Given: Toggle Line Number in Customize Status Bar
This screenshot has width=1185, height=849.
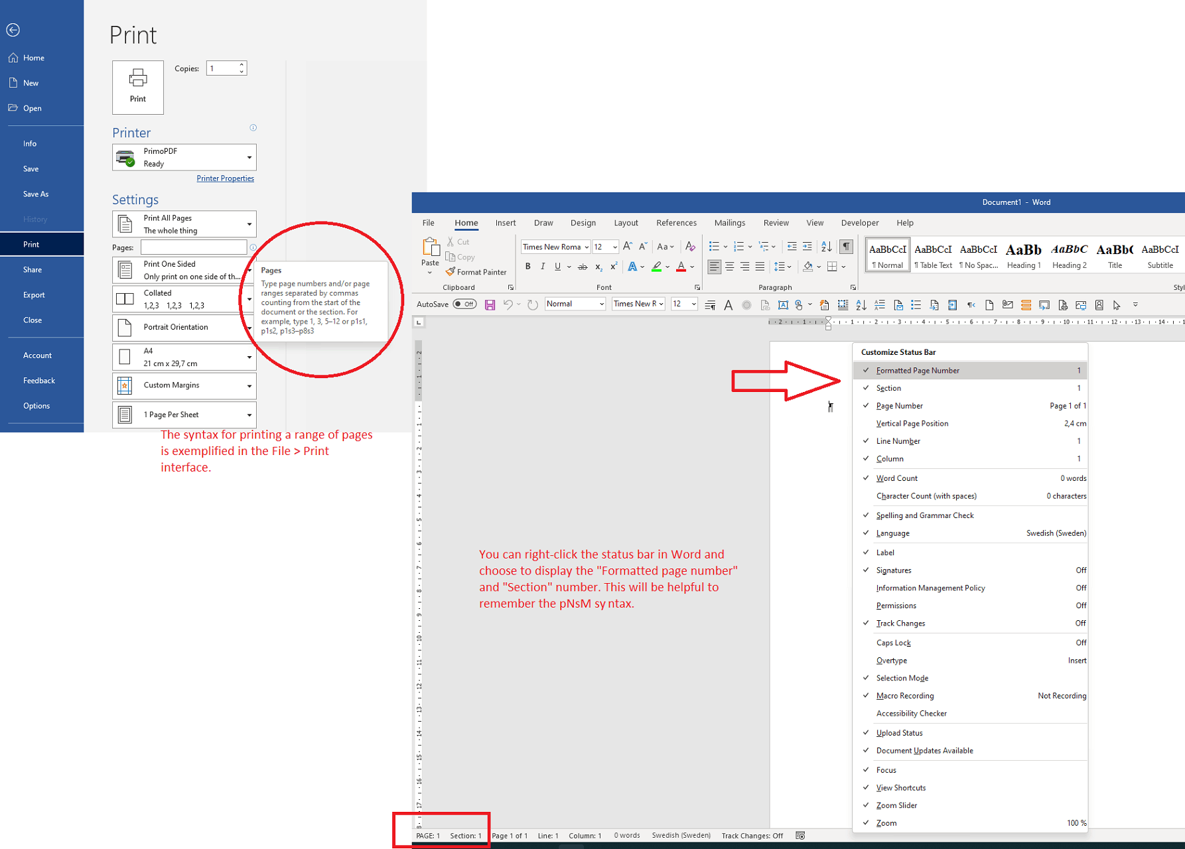Looking at the screenshot, I should click(971, 441).
